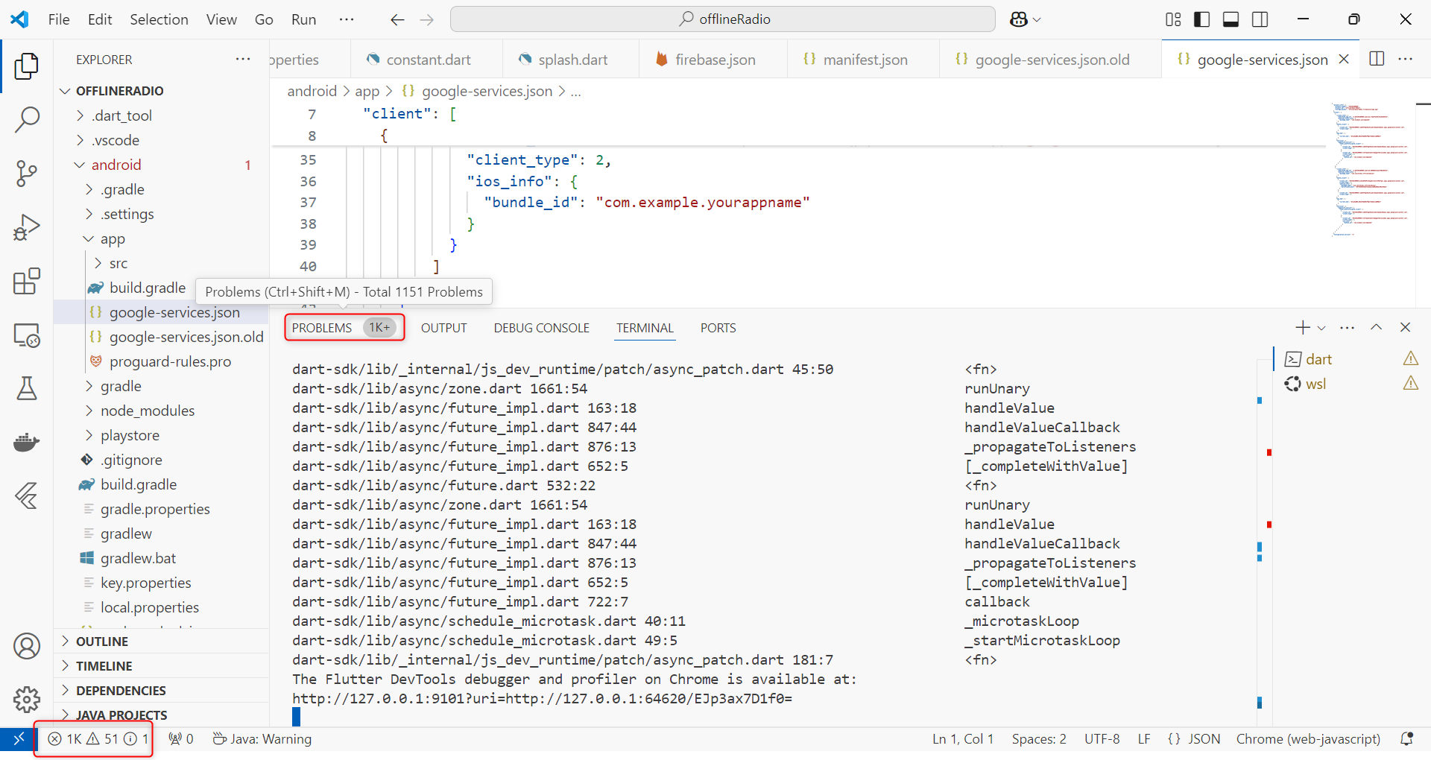
Task: Open the Run menu
Action: coord(303,19)
